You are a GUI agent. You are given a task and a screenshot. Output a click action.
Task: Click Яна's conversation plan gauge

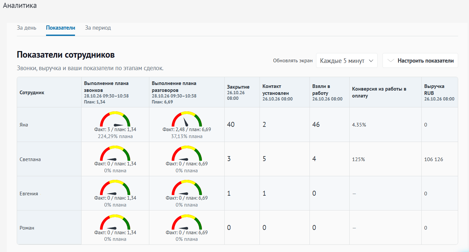pyautogui.click(x=187, y=119)
